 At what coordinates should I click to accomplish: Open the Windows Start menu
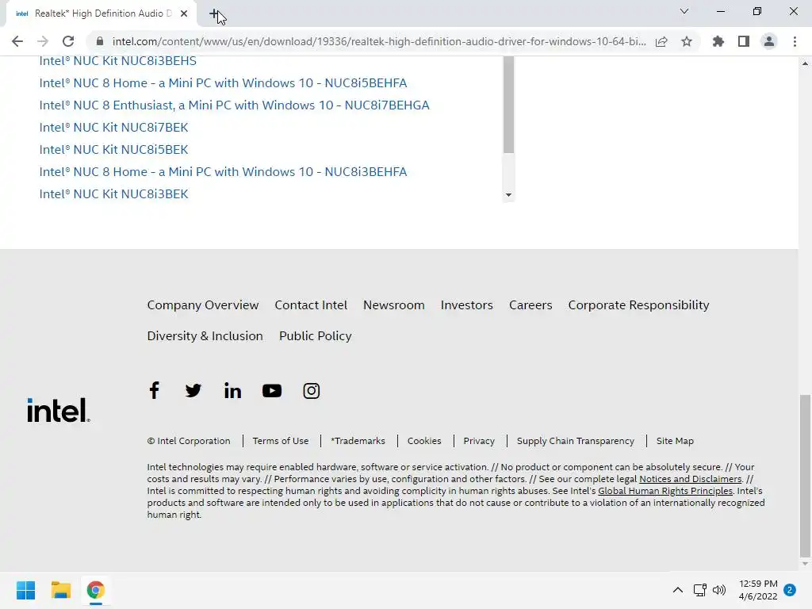(x=25, y=590)
